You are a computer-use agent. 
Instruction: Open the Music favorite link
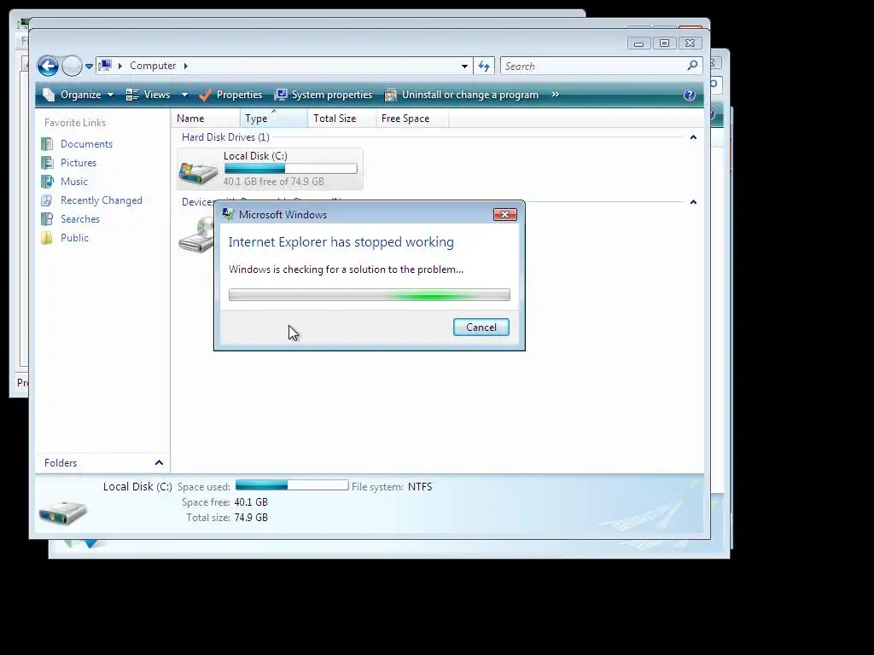74,182
